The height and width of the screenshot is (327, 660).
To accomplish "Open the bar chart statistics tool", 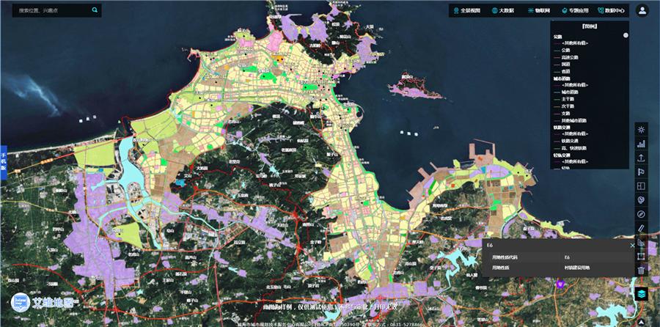I will click(641, 144).
